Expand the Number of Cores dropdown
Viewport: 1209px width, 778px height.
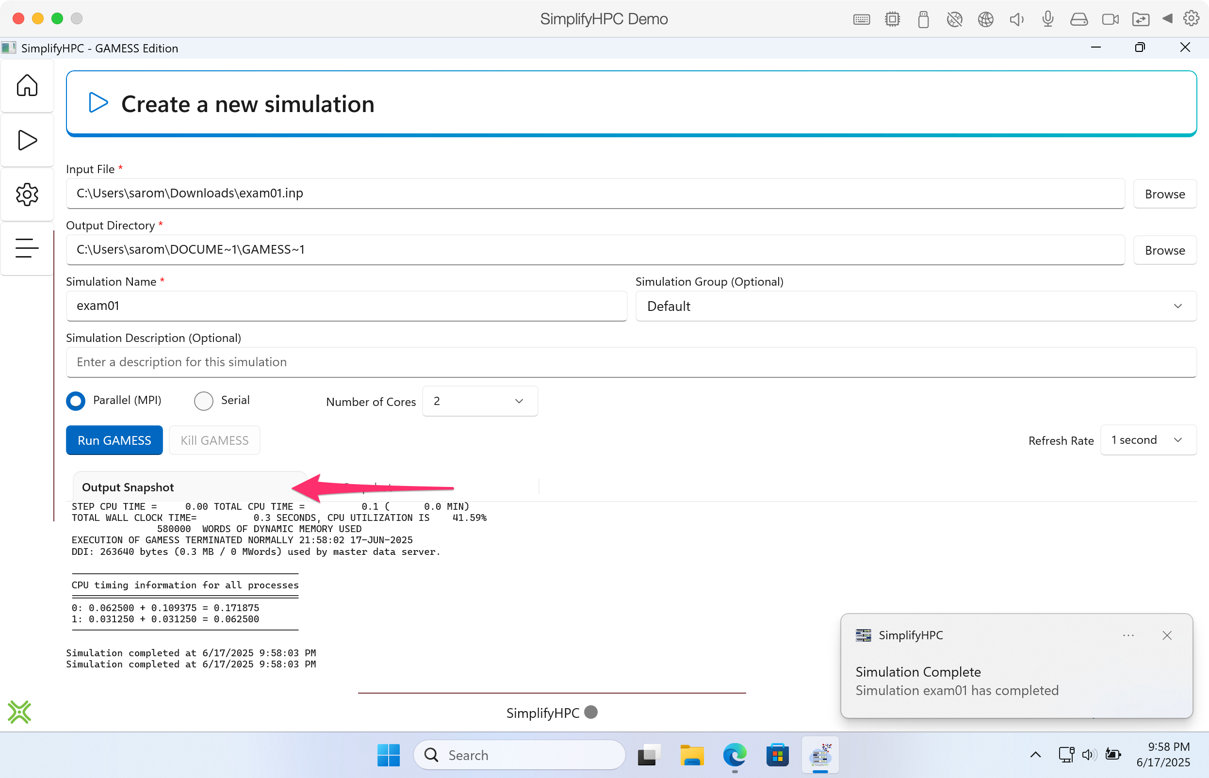[x=479, y=401]
